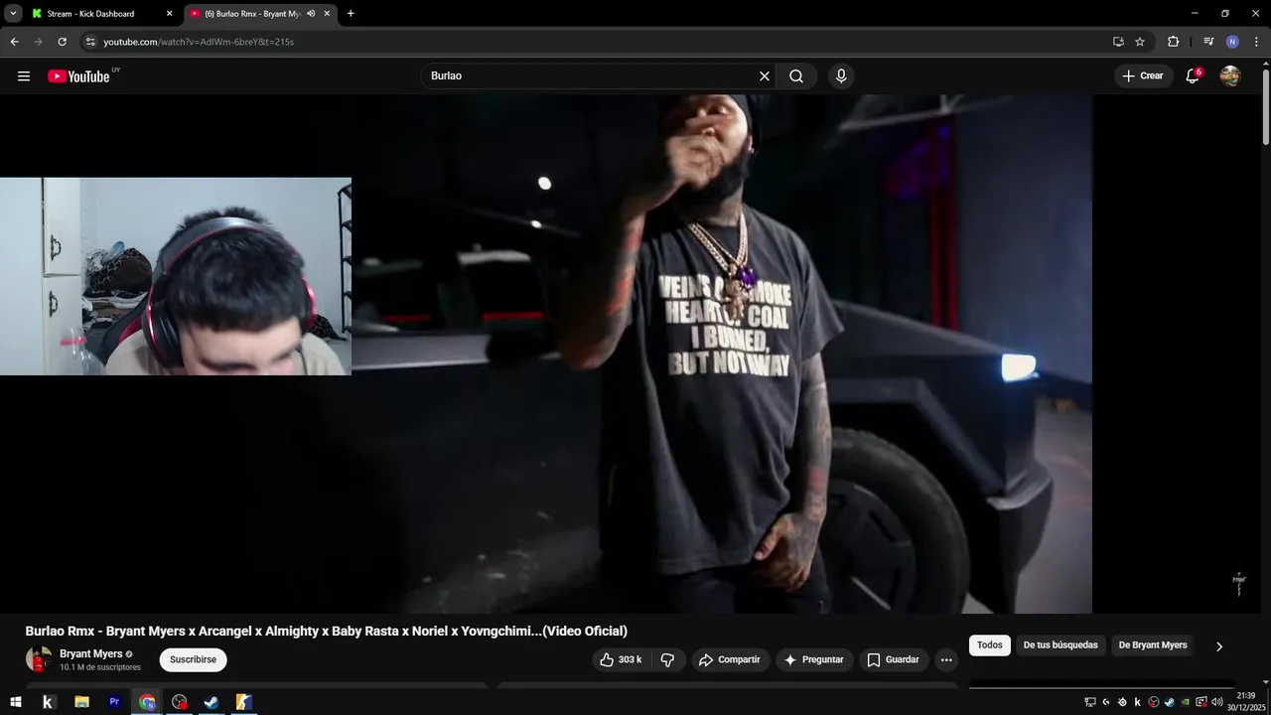Open the Chrome three-dot menu
The width and height of the screenshot is (1271, 715).
click(1256, 42)
